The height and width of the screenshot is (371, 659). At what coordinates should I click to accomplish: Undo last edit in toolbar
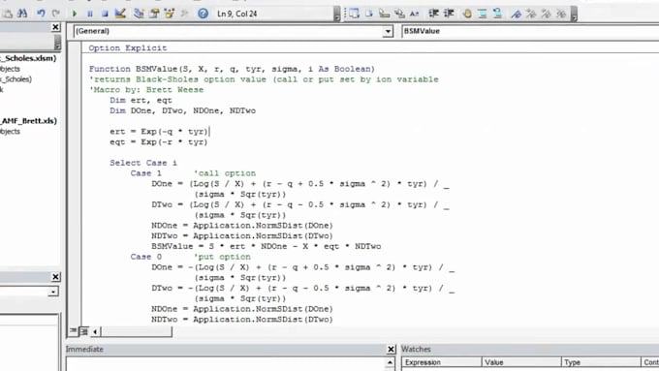click(x=41, y=14)
